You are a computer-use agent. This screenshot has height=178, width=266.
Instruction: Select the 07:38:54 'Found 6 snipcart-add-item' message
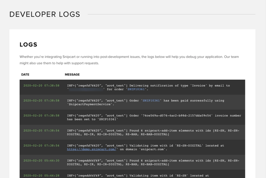(153, 132)
